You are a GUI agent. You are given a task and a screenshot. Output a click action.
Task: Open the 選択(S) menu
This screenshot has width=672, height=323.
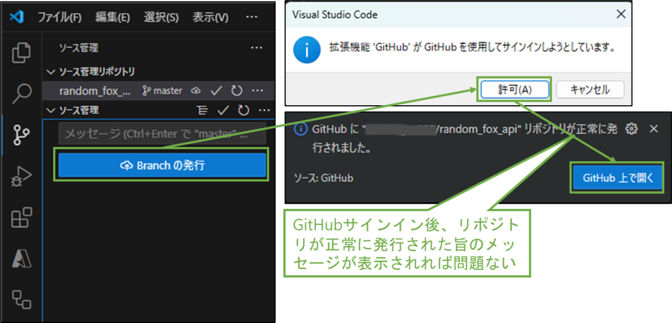click(161, 17)
